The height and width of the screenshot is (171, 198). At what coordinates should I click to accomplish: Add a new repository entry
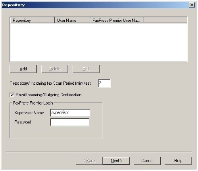click(23, 69)
